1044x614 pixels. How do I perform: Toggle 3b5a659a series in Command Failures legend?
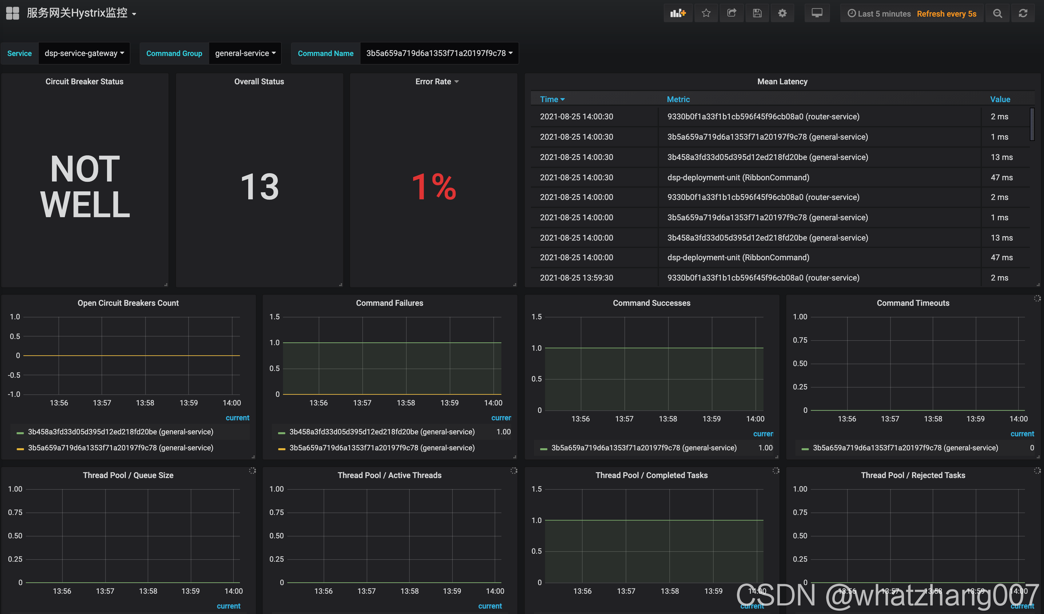pyautogui.click(x=382, y=448)
